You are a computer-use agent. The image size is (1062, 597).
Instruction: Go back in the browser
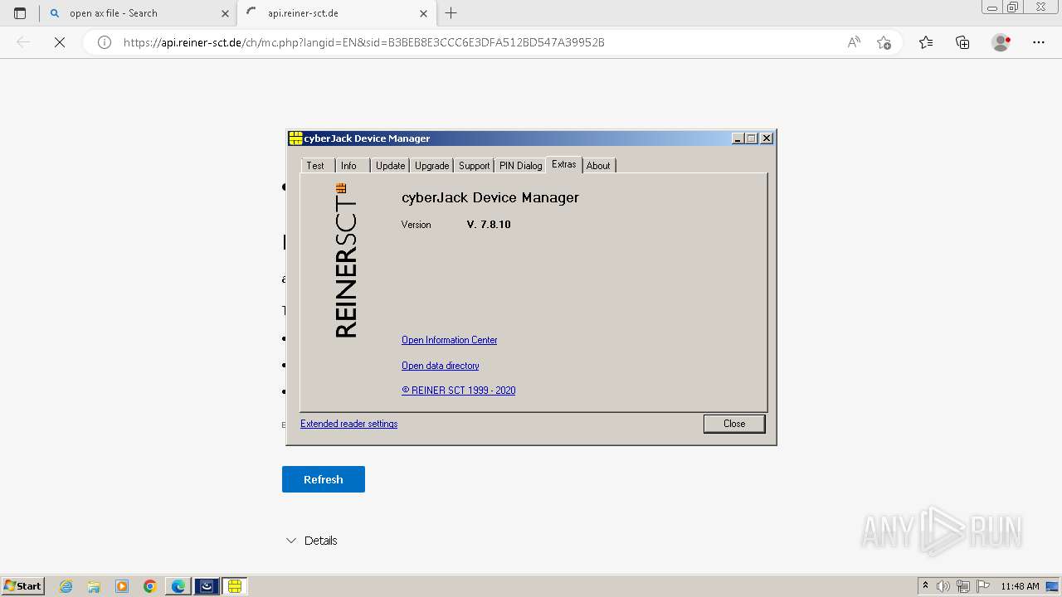coord(23,42)
